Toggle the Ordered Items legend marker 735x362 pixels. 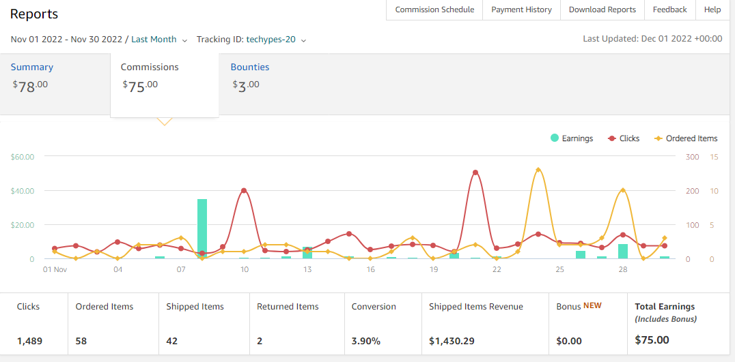658,138
